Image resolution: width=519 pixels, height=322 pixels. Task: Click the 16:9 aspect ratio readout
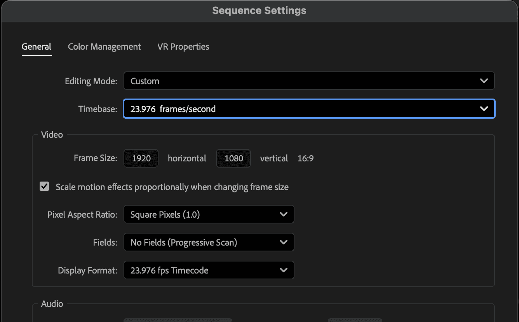point(305,158)
